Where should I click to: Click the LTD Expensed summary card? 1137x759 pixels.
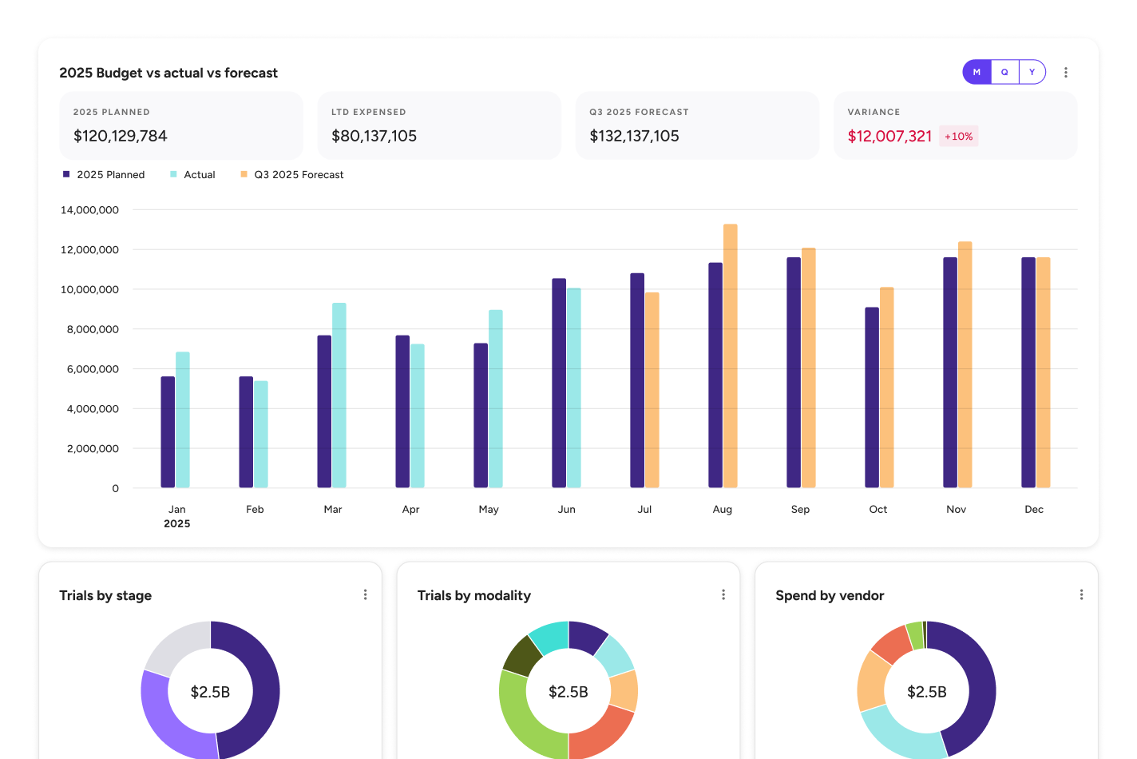pyautogui.click(x=439, y=125)
